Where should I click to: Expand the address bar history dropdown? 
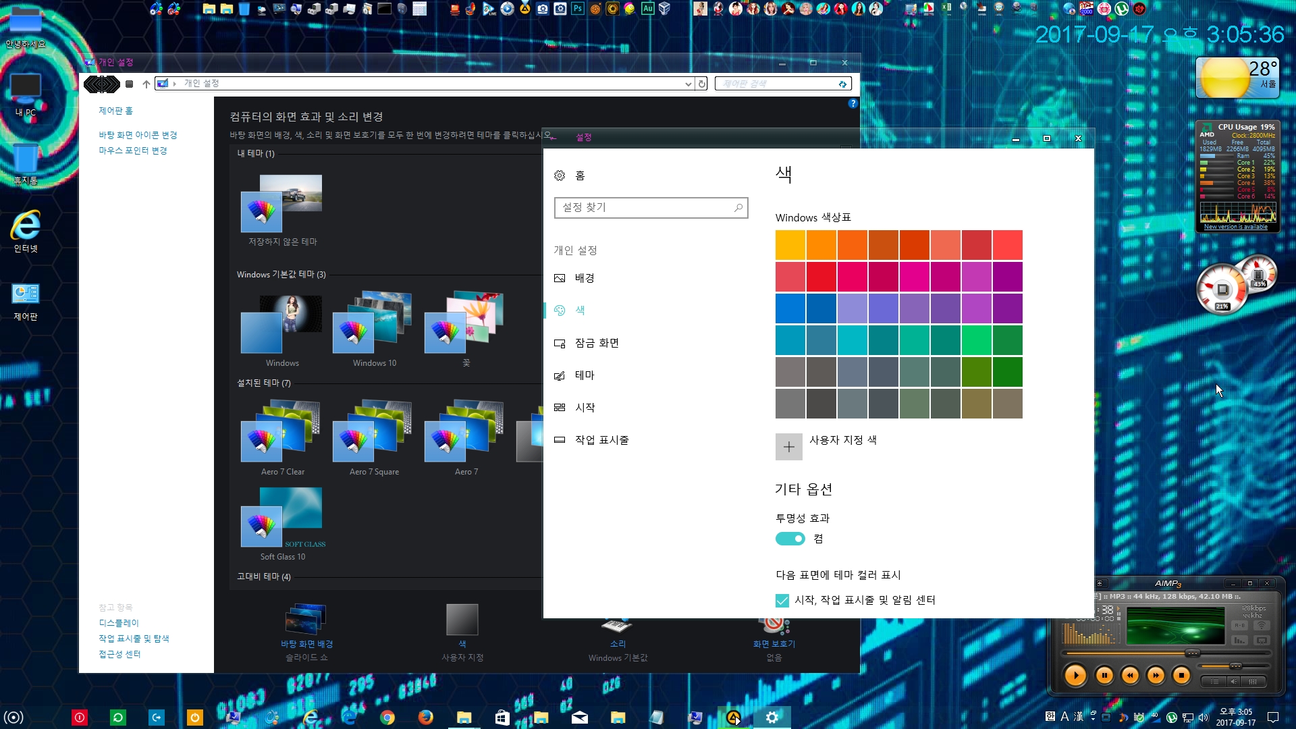pos(688,84)
